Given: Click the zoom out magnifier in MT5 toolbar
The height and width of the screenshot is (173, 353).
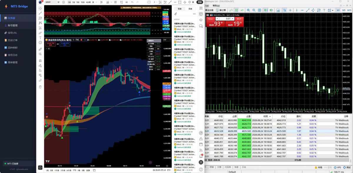Looking at the screenshot, I should coord(254,10).
